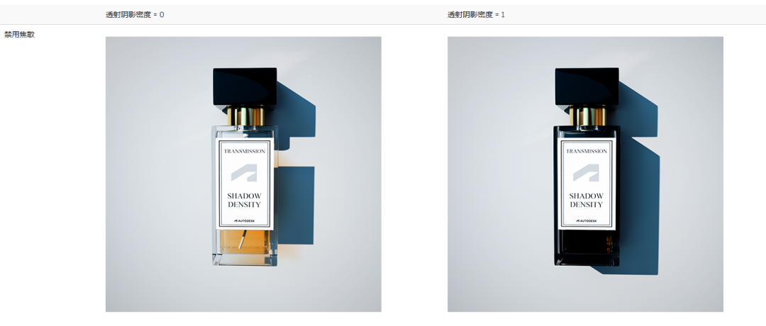Screen dimensions: 766x326
Task: Select the '禁用焦散' row label
Action: (x=19, y=34)
